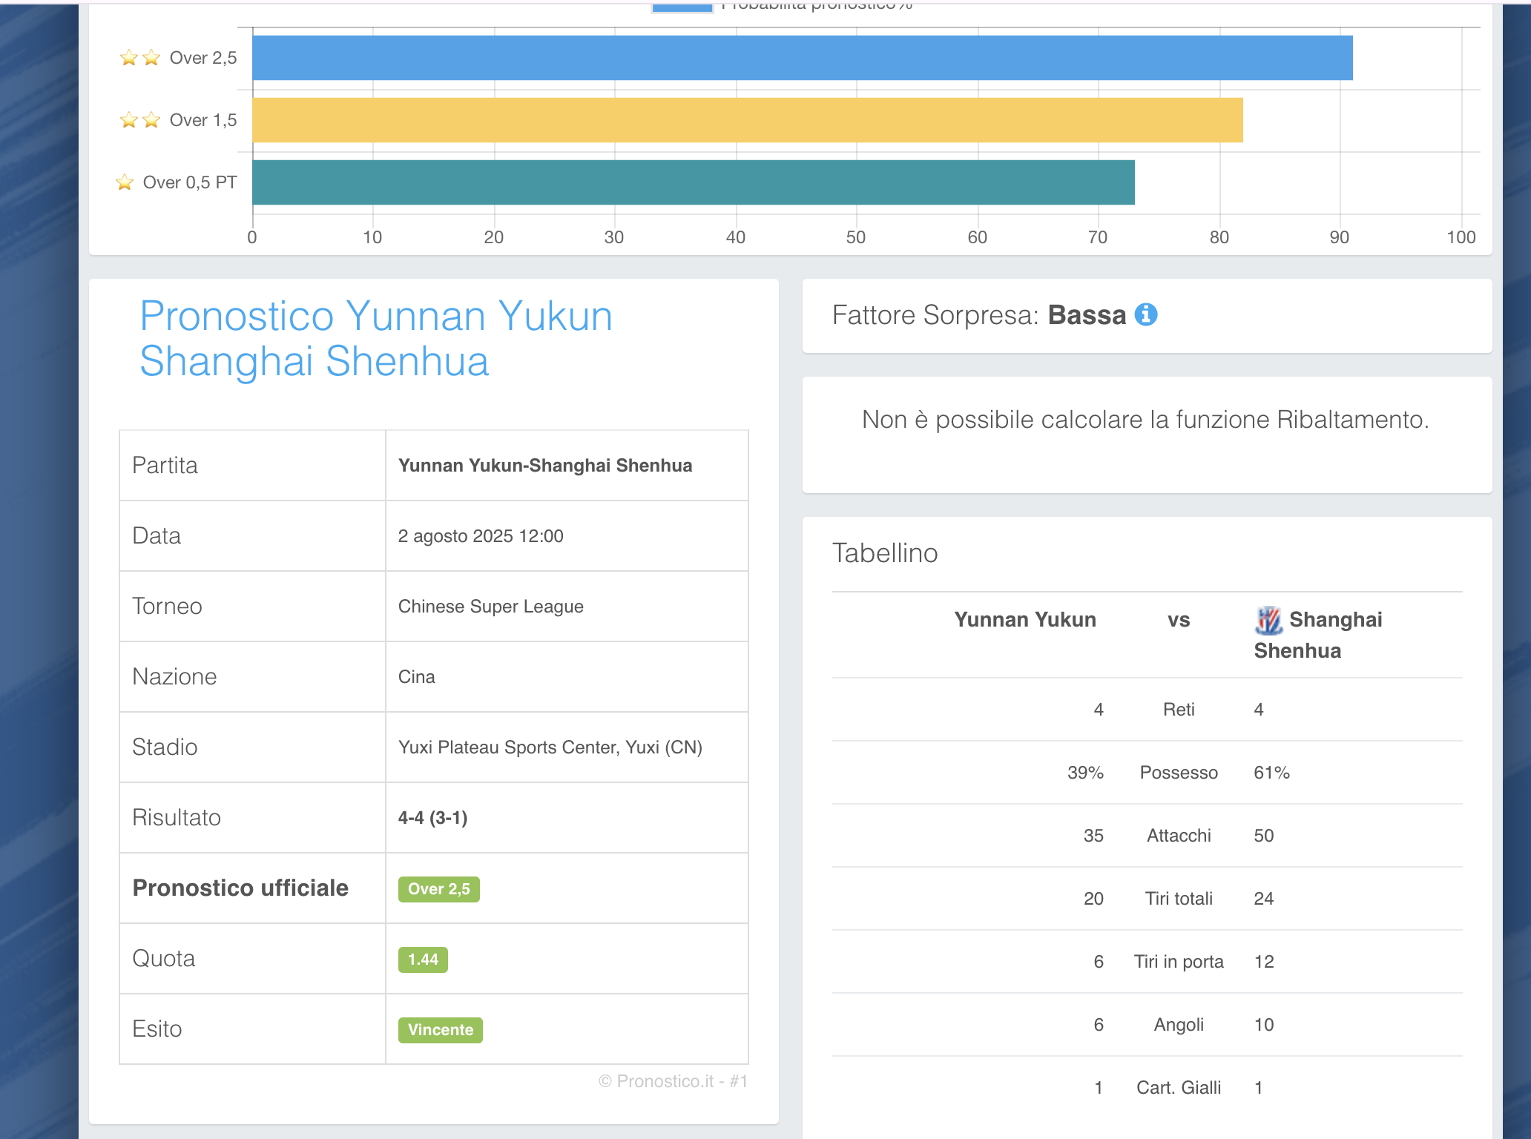Click the Risultato row label

tap(177, 818)
